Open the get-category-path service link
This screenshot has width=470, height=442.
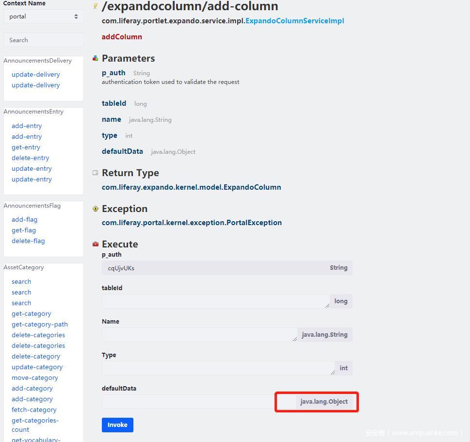tap(40, 325)
